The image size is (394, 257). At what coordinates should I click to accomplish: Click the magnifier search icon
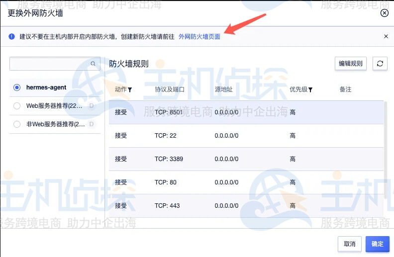[x=93, y=64]
